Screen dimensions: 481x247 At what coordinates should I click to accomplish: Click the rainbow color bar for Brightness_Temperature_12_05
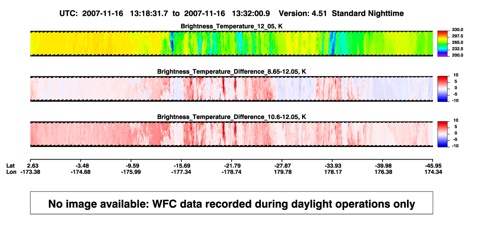(443, 43)
